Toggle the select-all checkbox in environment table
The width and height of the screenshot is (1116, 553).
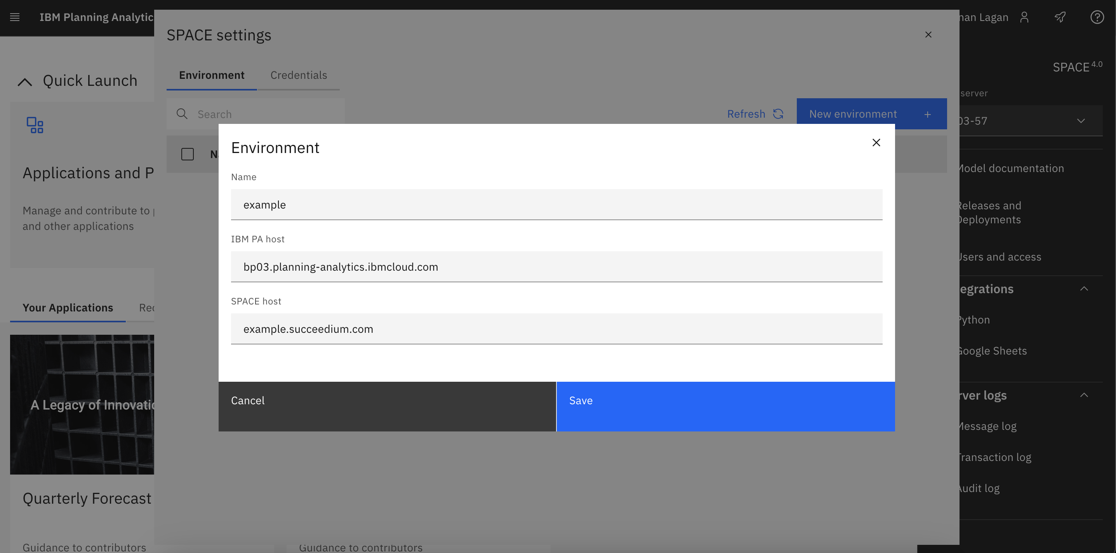point(187,154)
